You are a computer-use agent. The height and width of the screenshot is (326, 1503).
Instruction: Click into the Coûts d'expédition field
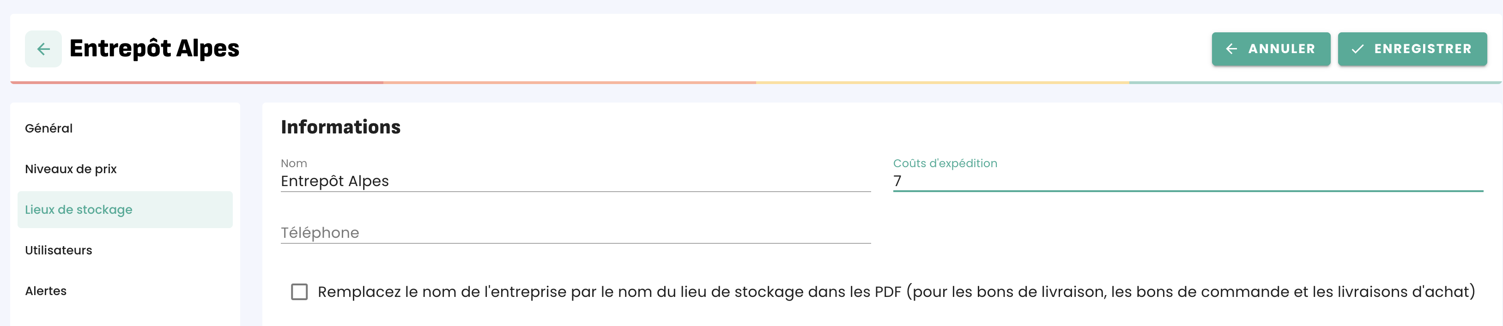click(1188, 181)
